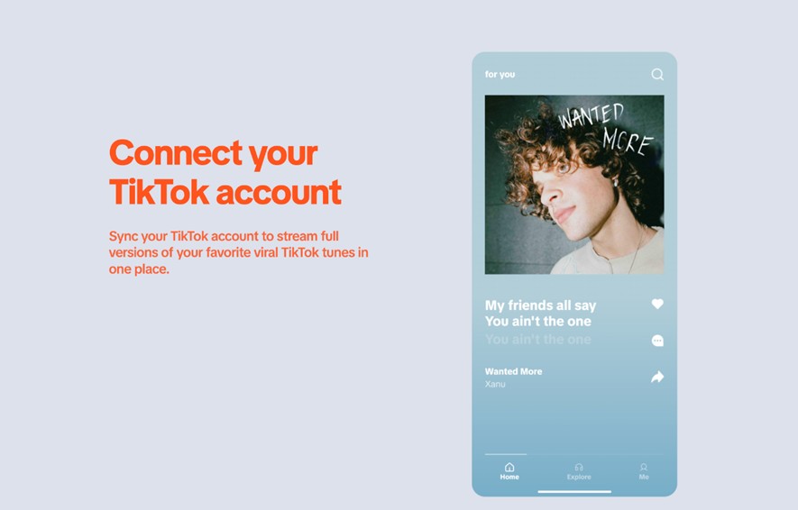The image size is (798, 510).
Task: Tap bright lyric 'You ain't the one'
Action: (x=538, y=322)
